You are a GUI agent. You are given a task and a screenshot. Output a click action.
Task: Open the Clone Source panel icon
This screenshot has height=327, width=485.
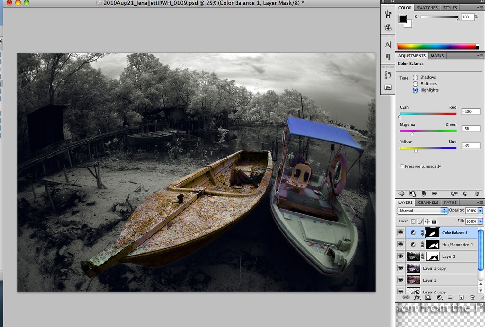coord(388,27)
